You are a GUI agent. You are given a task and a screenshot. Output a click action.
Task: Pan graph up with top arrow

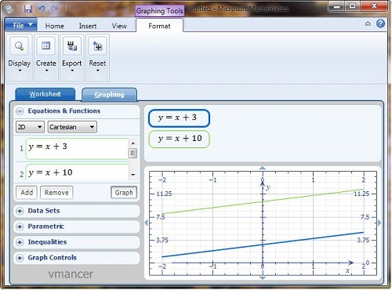tap(263, 168)
